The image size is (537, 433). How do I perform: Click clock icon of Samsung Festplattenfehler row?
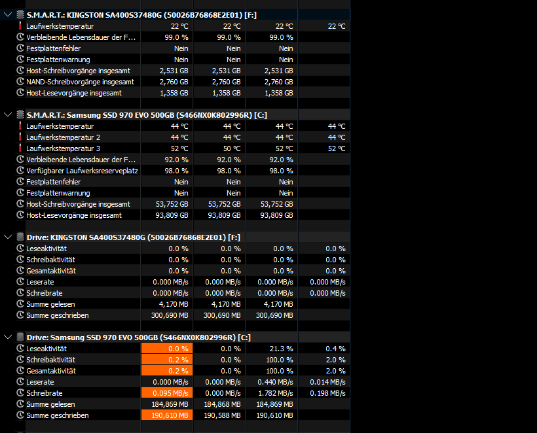pos(20,182)
